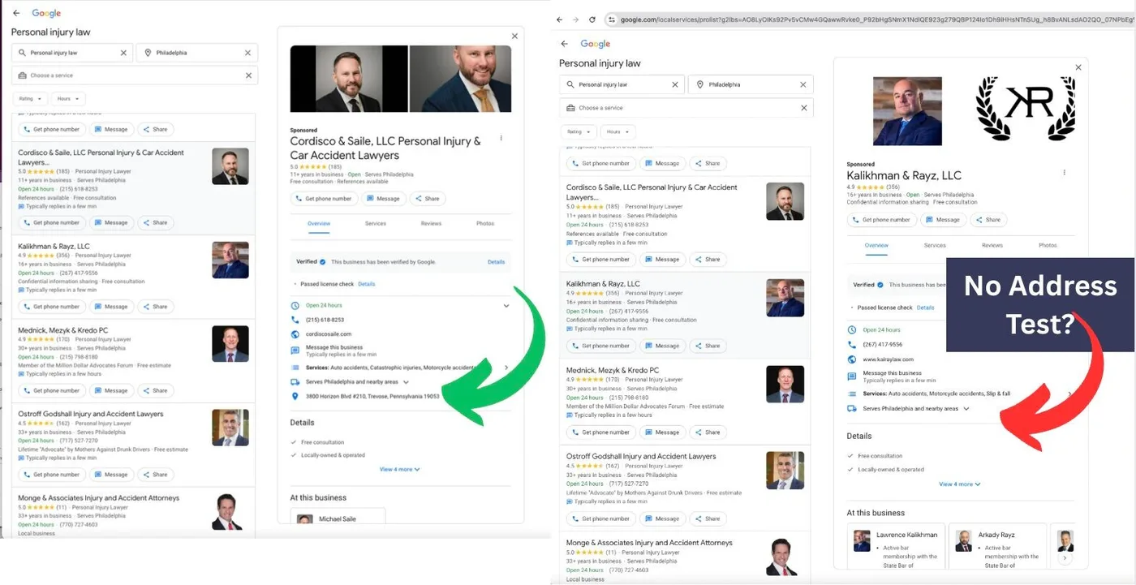
Task: Open Rating filter in window with Cordisco panel
Action: point(30,99)
